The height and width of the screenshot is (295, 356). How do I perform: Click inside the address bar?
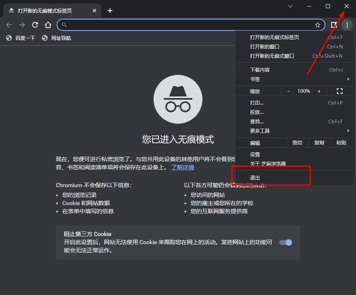163,25
